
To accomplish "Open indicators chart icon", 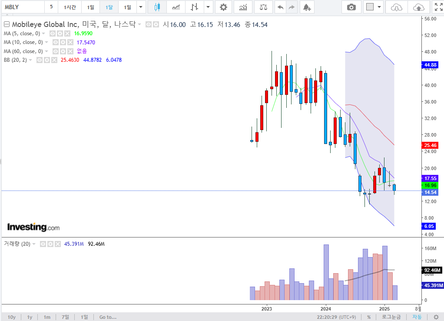I will 243,7.
